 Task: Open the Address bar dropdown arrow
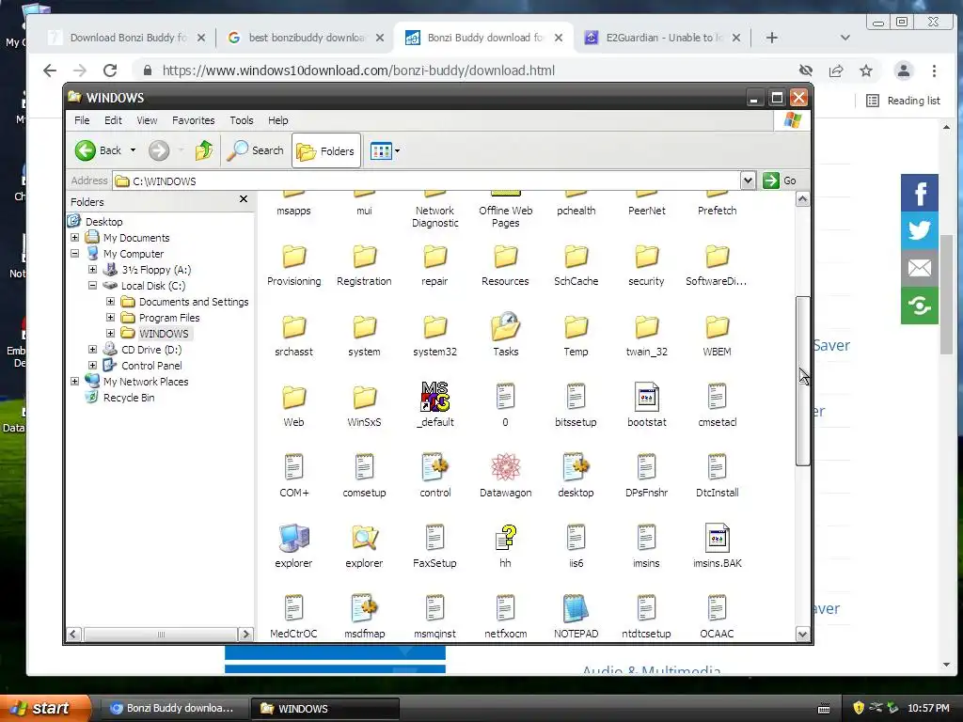748,180
